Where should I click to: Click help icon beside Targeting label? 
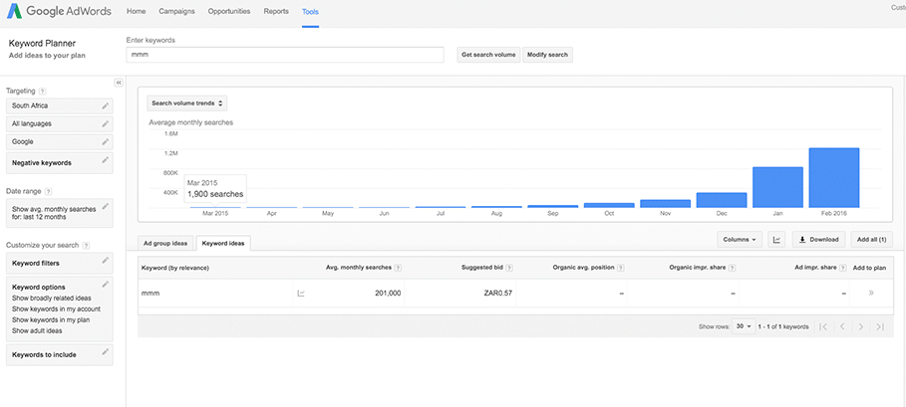(x=42, y=91)
